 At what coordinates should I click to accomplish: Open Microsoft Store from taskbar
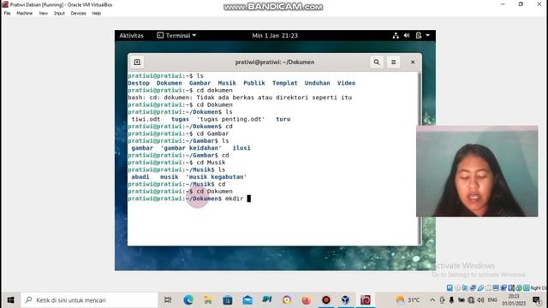pyautogui.click(x=228, y=300)
